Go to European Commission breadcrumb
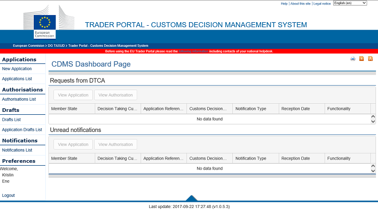378x211 pixels. coord(29,45)
